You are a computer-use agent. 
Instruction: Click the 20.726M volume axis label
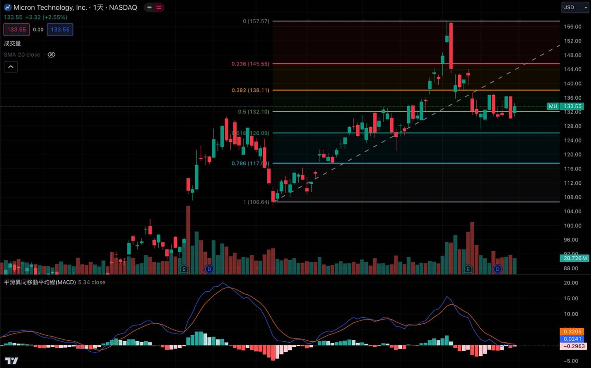click(572, 258)
